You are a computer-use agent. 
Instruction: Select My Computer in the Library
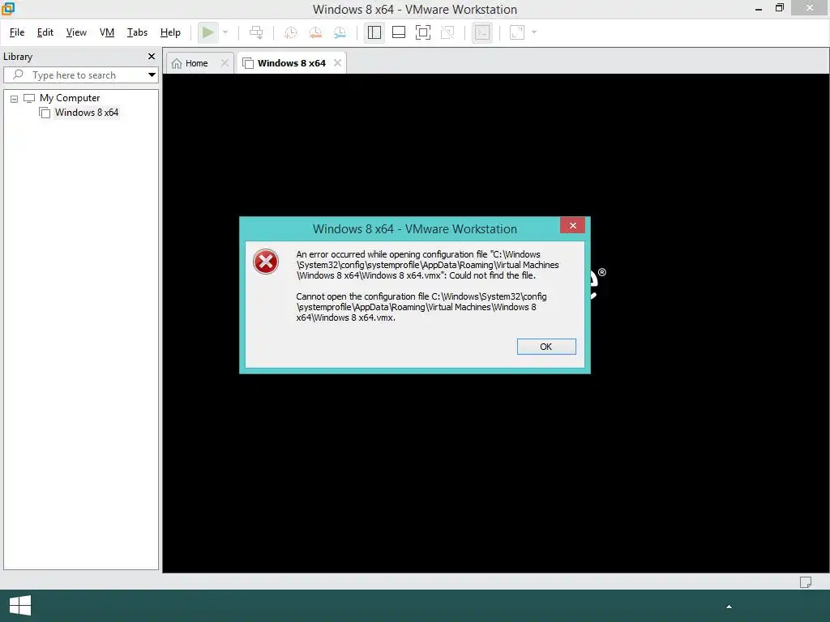coord(70,98)
